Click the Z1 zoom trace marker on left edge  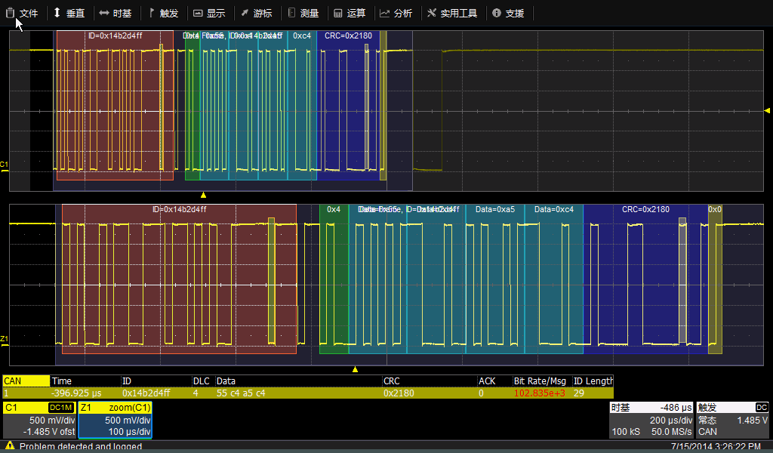coord(4,341)
